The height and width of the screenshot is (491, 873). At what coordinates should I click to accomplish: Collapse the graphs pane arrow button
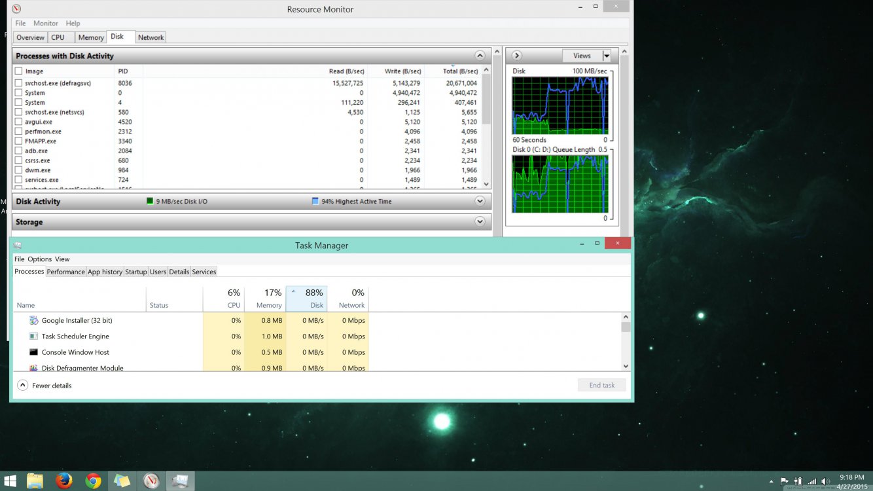tap(517, 56)
